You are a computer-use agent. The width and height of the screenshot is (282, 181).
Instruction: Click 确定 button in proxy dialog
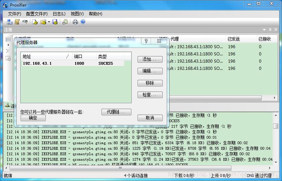(x=33, y=118)
